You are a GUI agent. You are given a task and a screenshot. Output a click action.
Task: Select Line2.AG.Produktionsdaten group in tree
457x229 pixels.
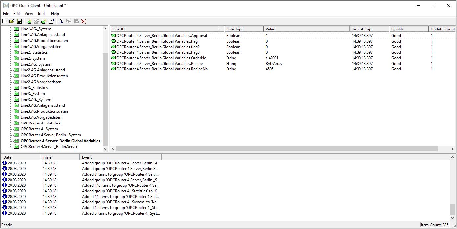click(x=44, y=76)
